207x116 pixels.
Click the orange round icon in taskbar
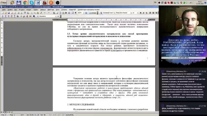[51, 3]
